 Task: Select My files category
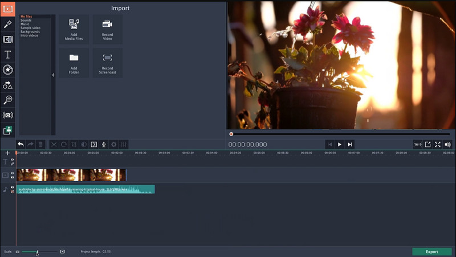coord(26,17)
